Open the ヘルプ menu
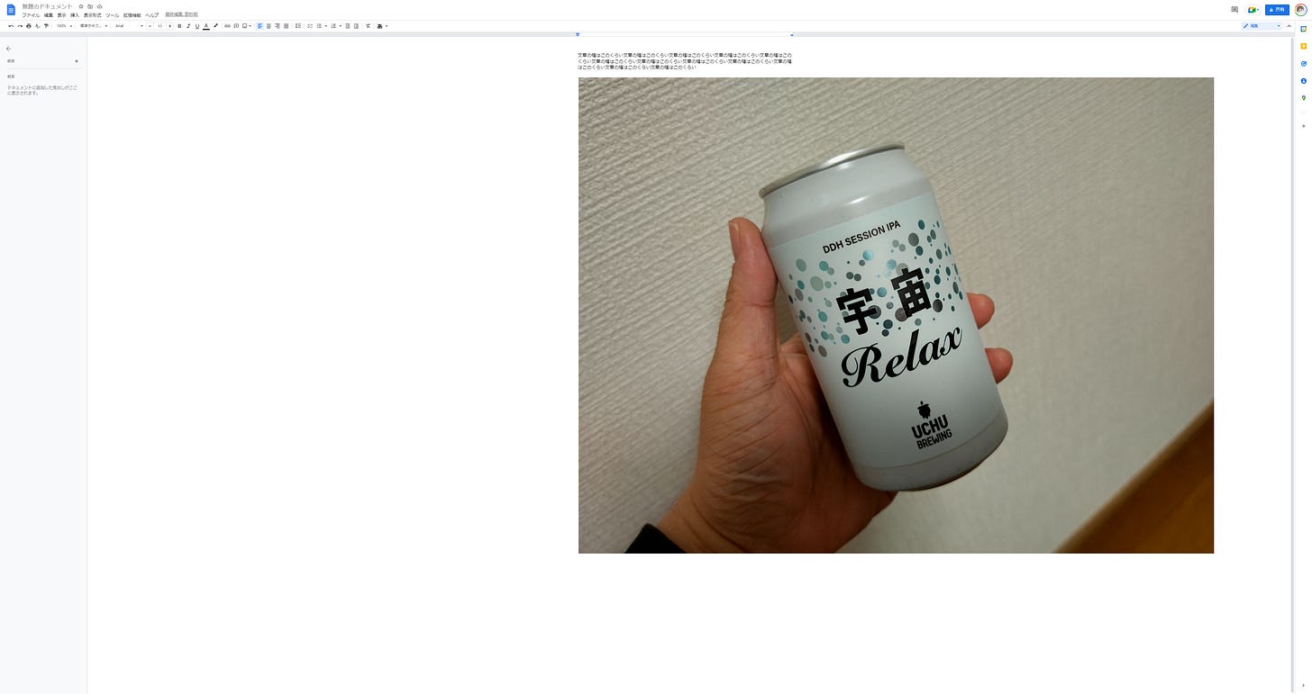The image size is (1312, 694). click(152, 15)
